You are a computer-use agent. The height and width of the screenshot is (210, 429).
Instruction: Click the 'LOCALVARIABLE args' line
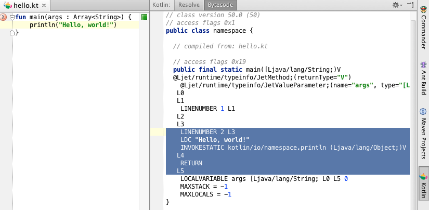[x=264, y=179]
